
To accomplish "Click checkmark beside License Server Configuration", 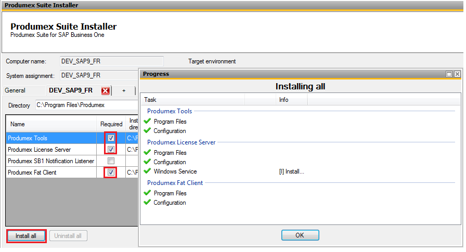I will [x=147, y=162].
